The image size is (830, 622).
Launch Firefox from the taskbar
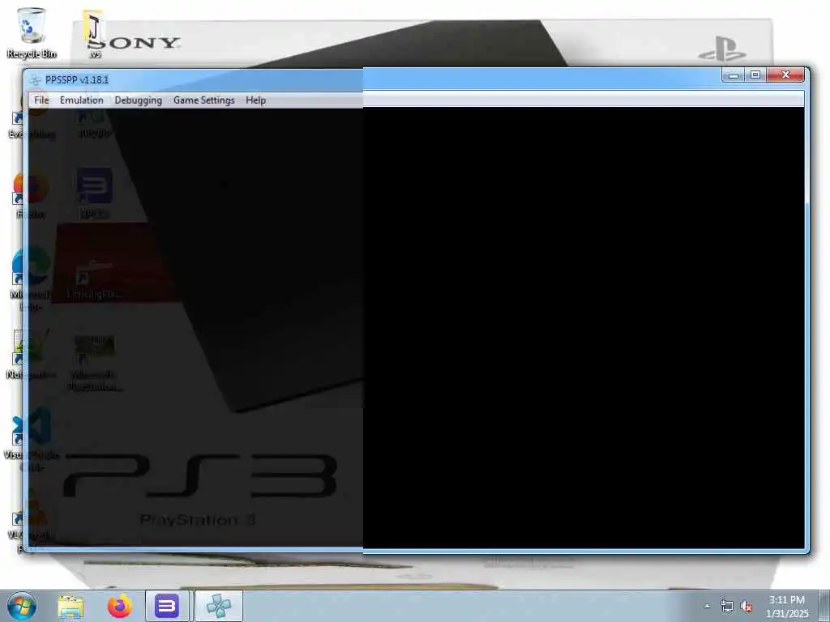[120, 607]
